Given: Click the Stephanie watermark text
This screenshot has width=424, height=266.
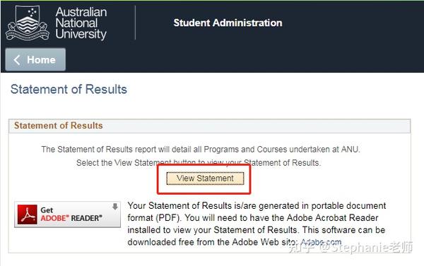Looking at the screenshot, I should 351,248.
